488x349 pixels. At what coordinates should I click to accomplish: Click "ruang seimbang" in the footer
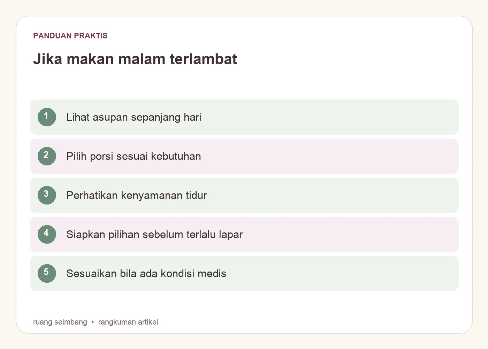click(60, 322)
